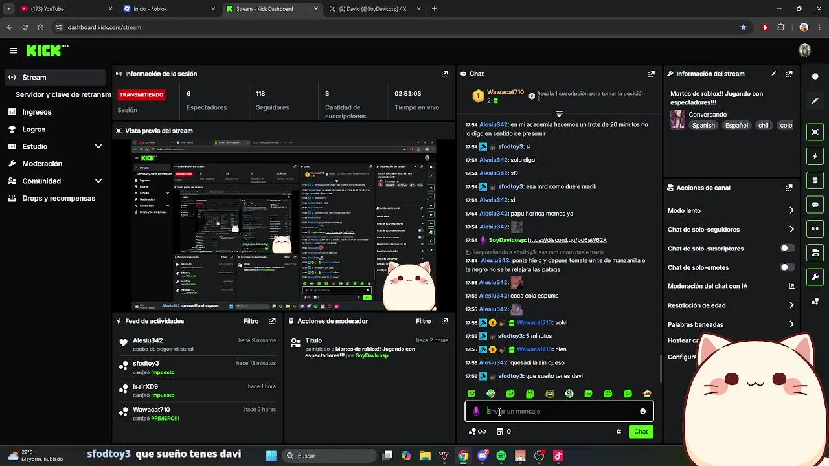Click the shop icon below message box
The image size is (829, 466).
coord(499,432)
